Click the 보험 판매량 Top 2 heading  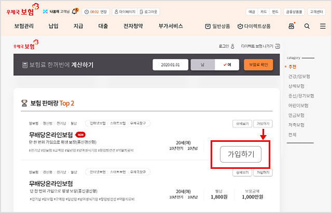52,103
